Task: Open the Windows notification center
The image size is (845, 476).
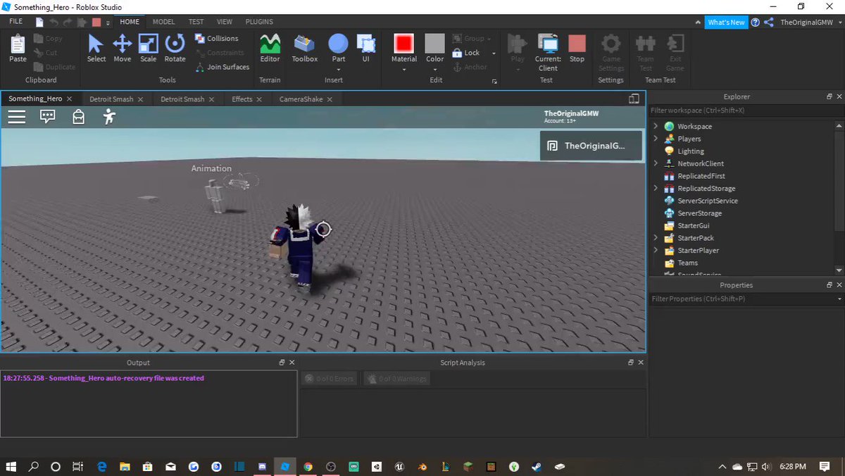Action: (x=825, y=466)
